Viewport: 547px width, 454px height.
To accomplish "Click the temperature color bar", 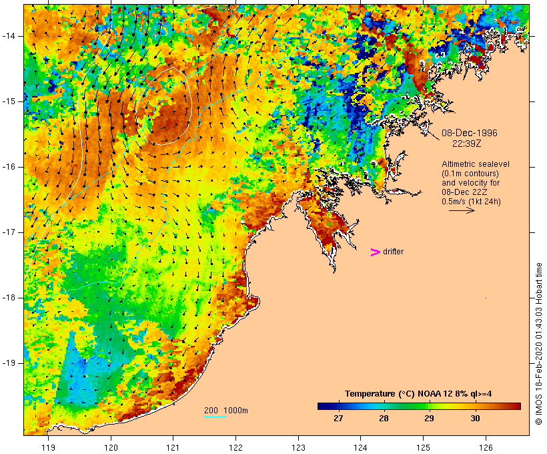I will point(419,406).
